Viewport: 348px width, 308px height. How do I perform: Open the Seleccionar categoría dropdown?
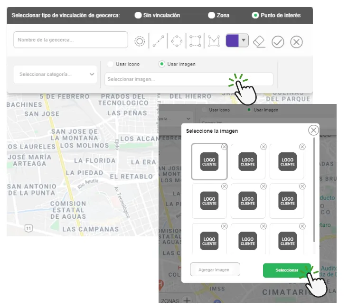[x=55, y=75]
